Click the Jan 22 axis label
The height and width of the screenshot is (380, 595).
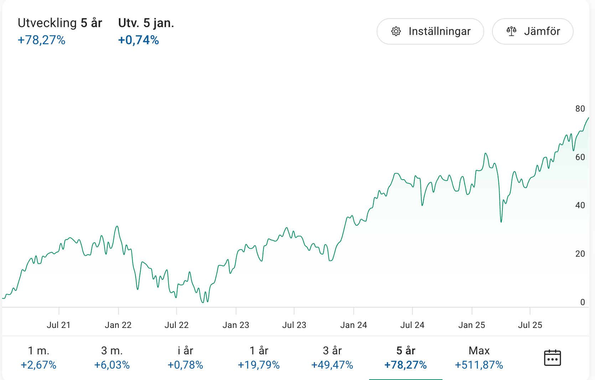pos(118,325)
